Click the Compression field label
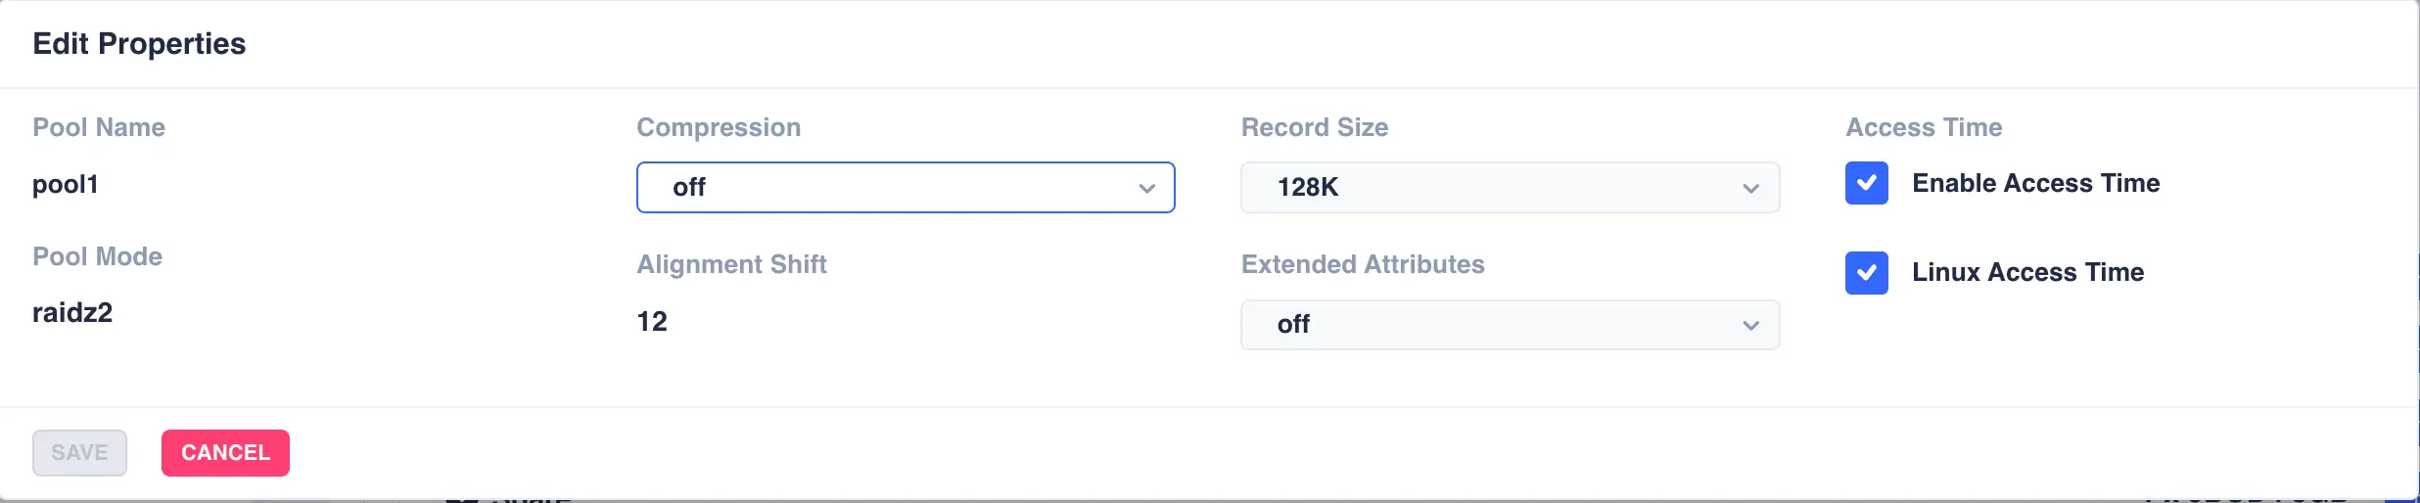 719,127
